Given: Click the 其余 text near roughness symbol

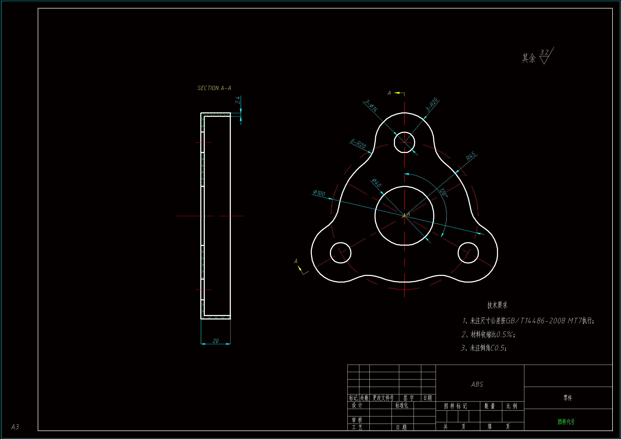Looking at the screenshot, I should pyautogui.click(x=529, y=58).
